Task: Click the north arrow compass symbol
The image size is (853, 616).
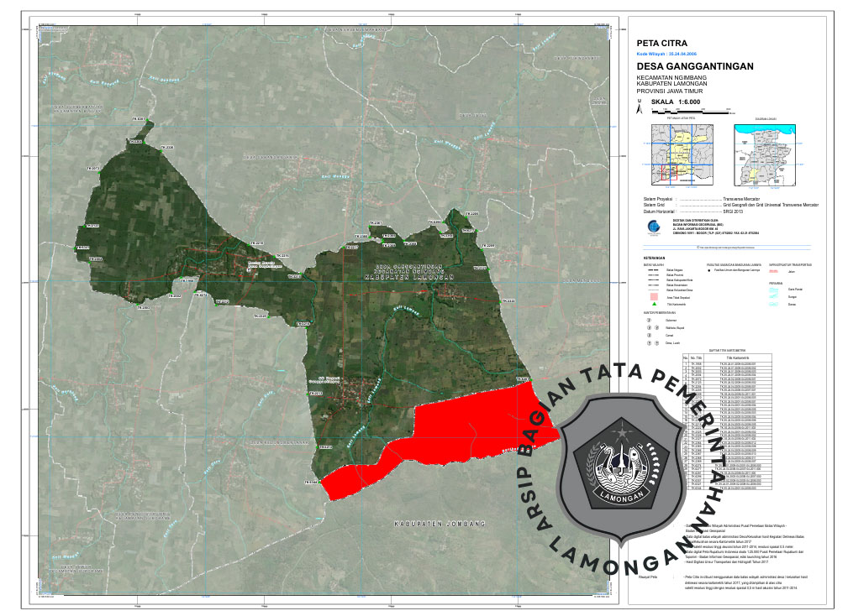Action: click(x=640, y=107)
